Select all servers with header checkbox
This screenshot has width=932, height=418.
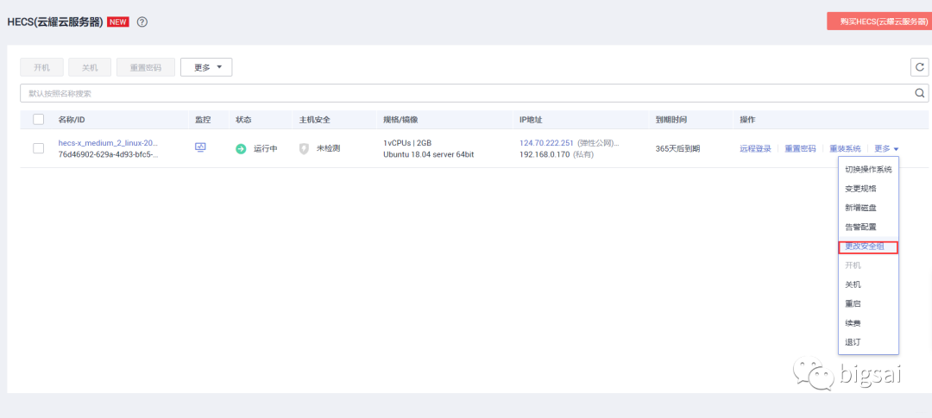point(39,119)
